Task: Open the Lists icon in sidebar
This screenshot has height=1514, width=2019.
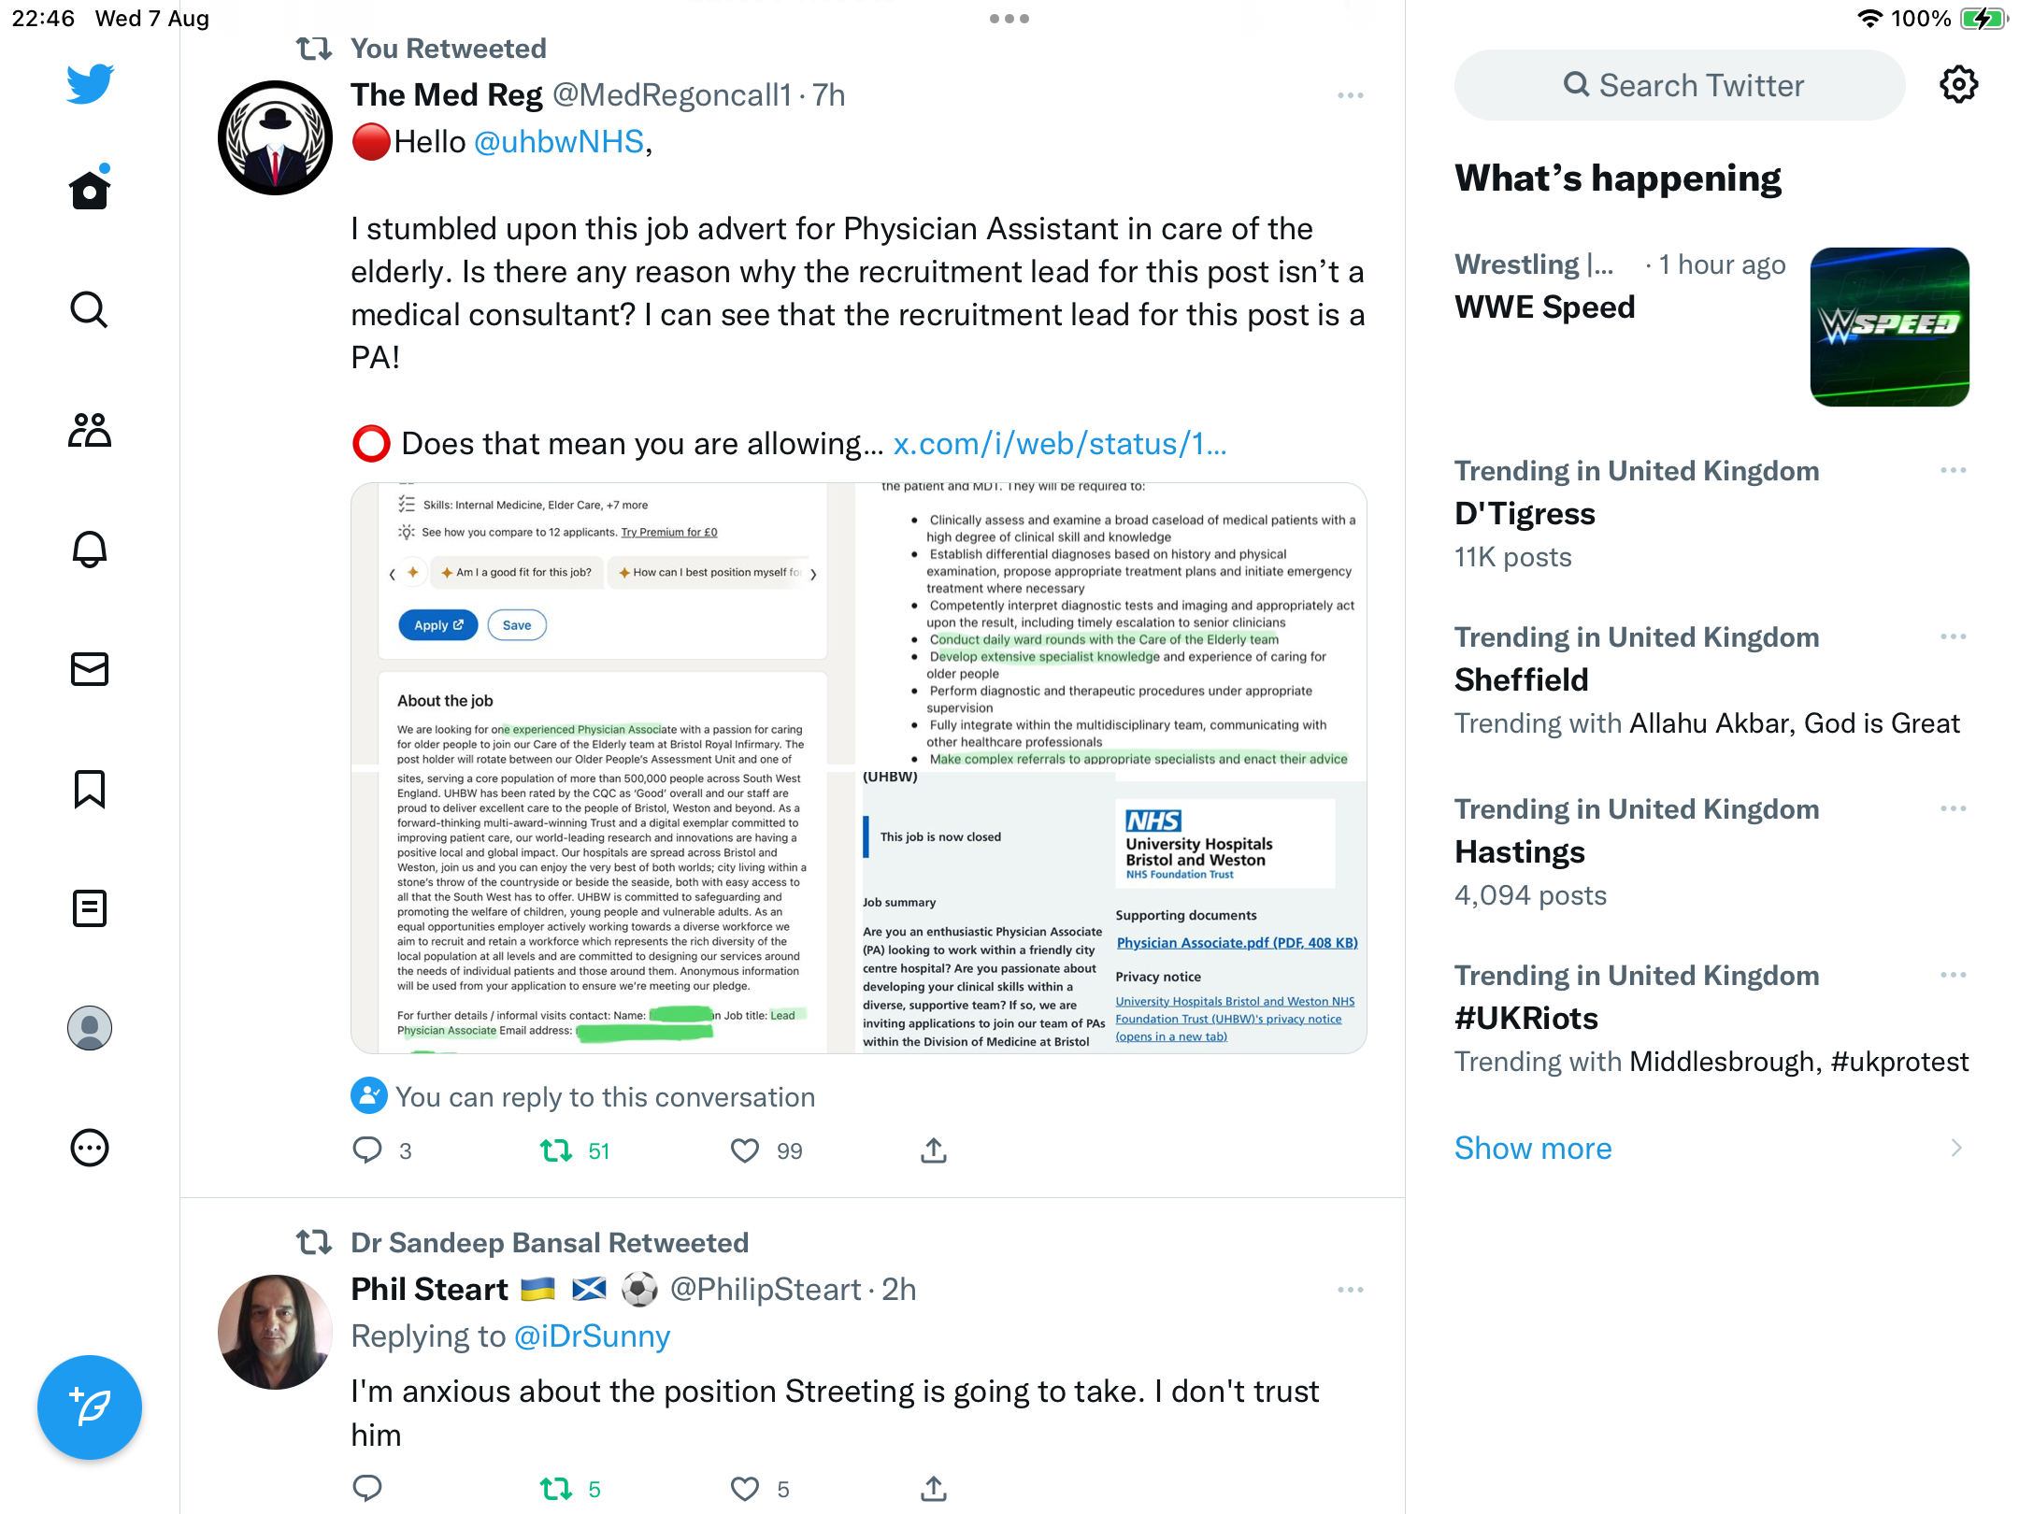Action: (x=90, y=908)
